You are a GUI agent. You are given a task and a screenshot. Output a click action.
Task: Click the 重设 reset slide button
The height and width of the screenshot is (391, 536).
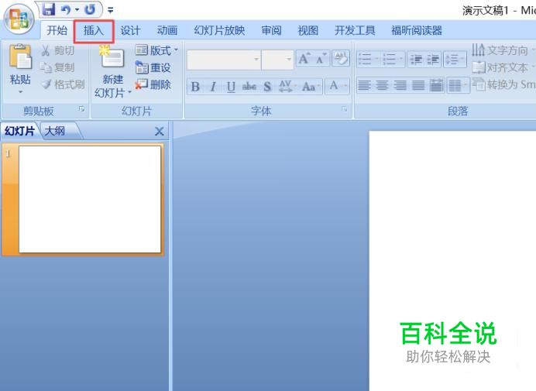pos(153,67)
